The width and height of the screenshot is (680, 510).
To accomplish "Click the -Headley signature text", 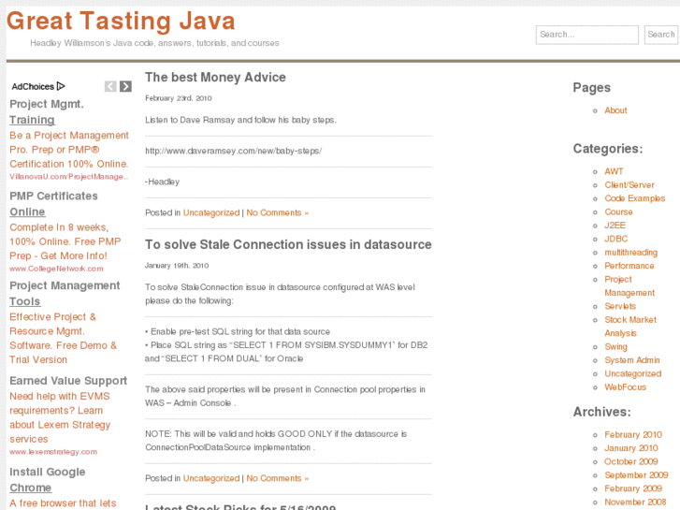I will click(162, 182).
